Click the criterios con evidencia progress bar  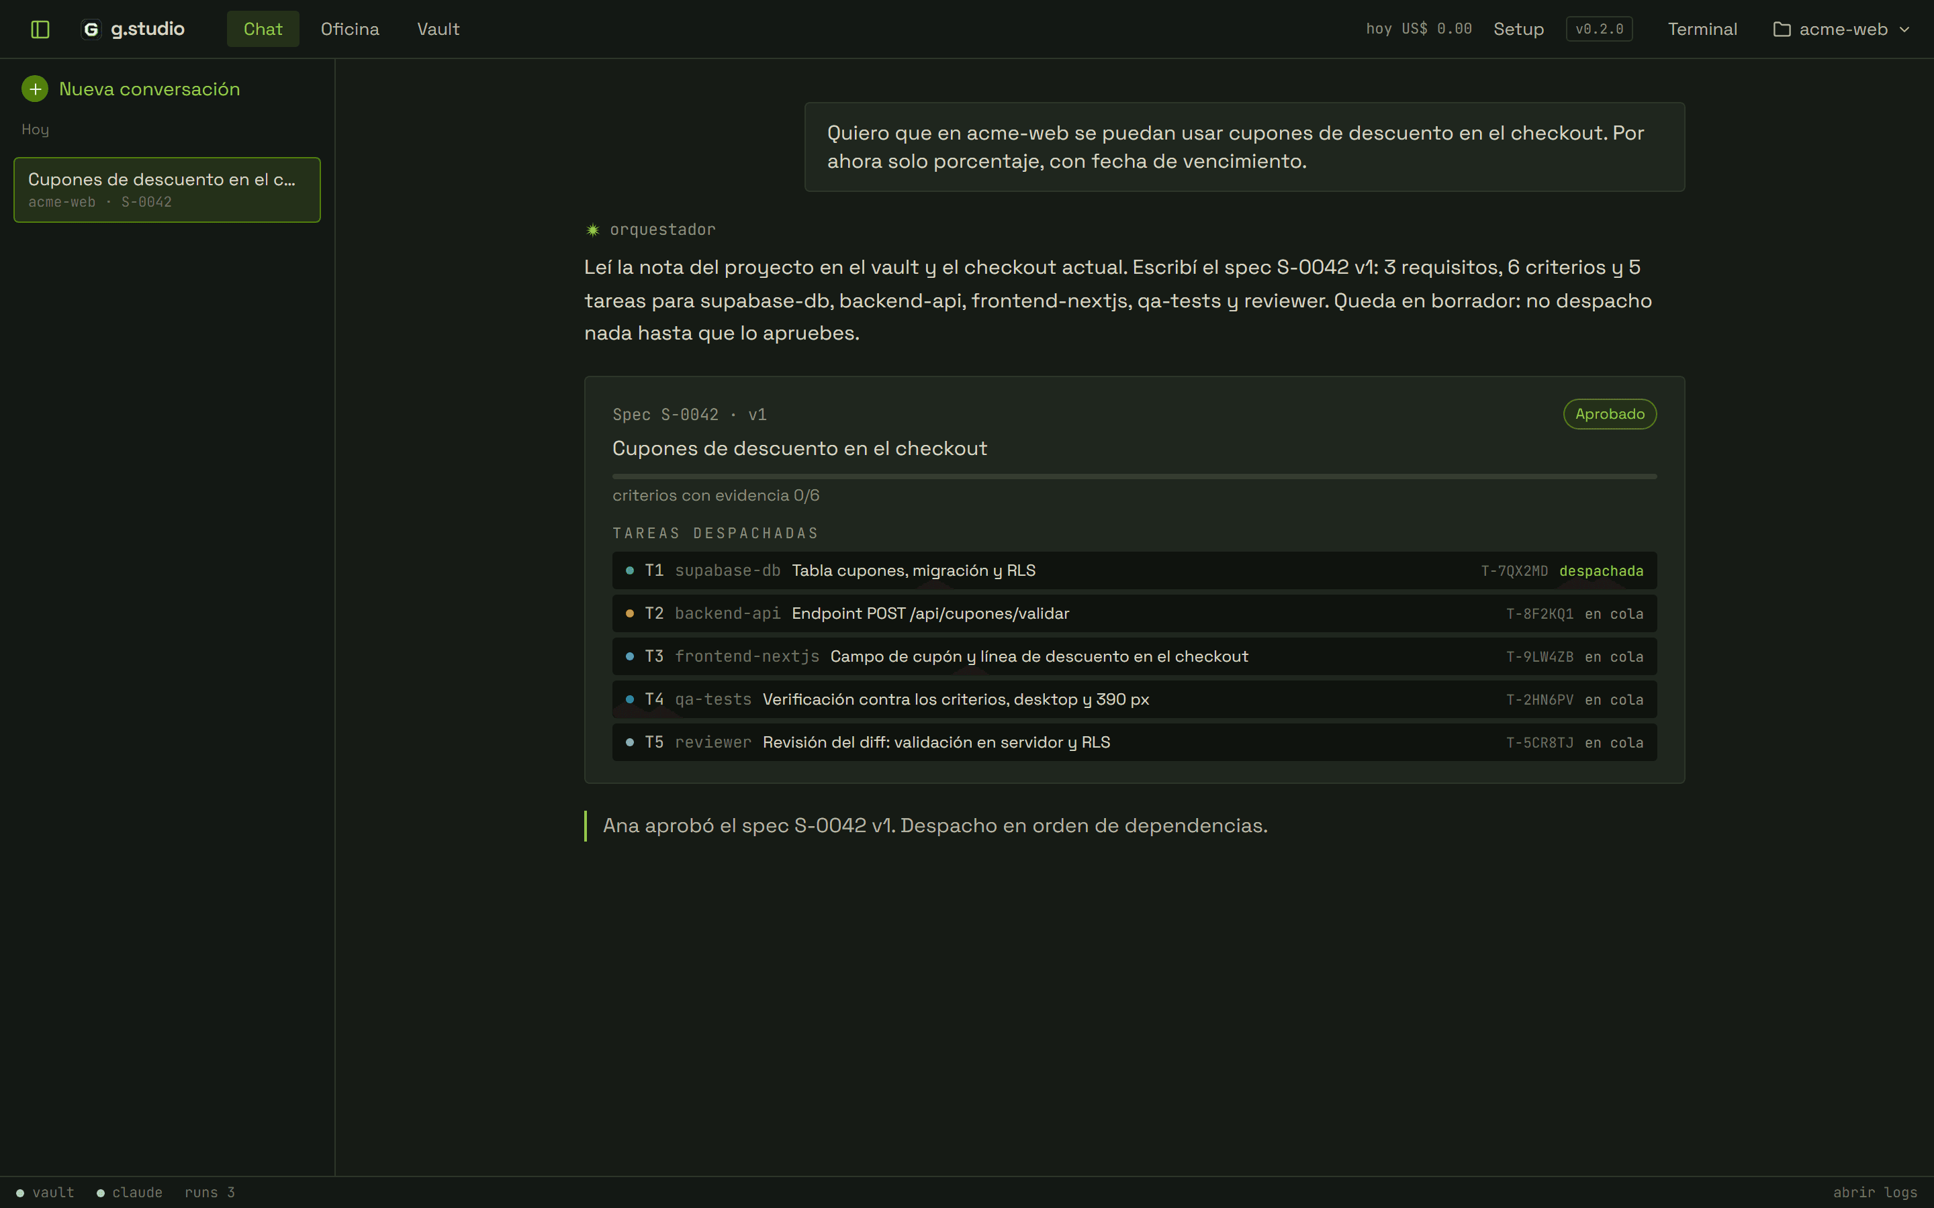click(1134, 476)
